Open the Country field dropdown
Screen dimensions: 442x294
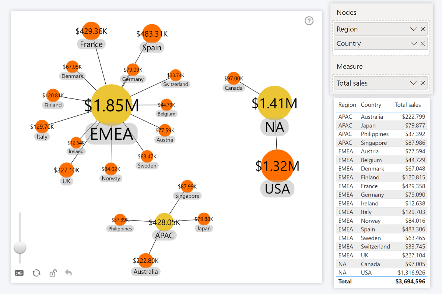[x=413, y=43]
